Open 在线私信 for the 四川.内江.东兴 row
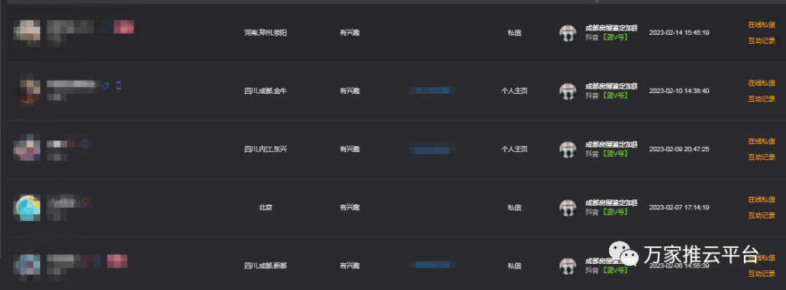This screenshot has width=786, height=290. click(761, 141)
